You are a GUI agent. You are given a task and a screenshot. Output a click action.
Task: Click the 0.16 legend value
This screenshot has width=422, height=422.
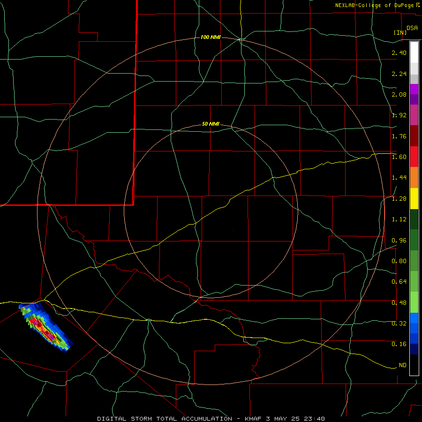399,344
